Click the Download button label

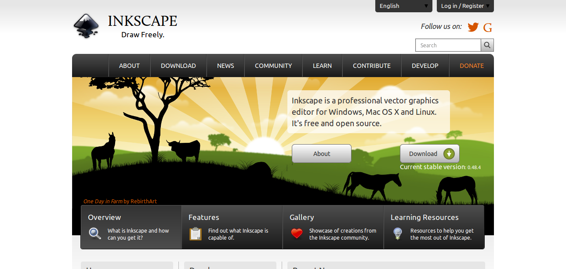click(423, 154)
